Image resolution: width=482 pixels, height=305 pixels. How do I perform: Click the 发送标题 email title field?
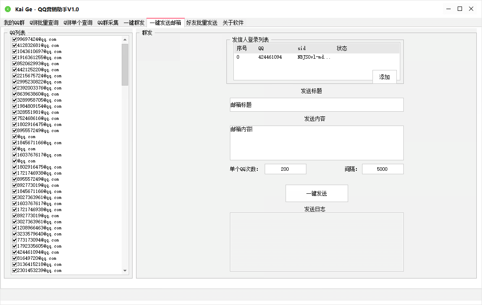316,105
